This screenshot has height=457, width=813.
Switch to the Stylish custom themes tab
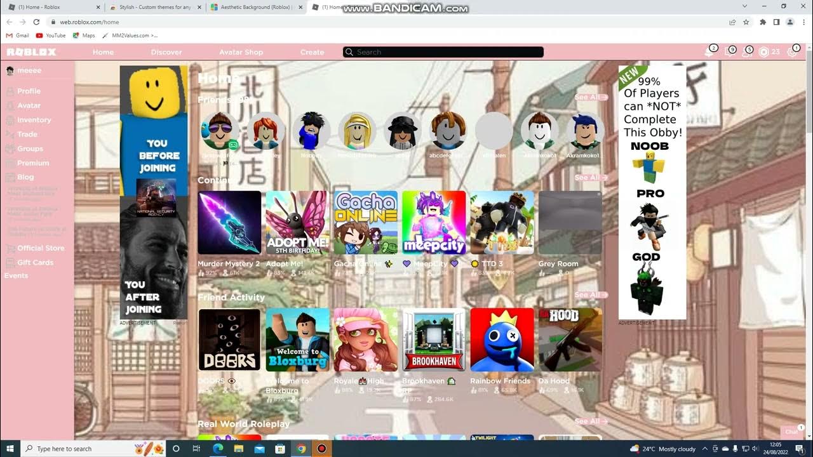pyautogui.click(x=154, y=7)
